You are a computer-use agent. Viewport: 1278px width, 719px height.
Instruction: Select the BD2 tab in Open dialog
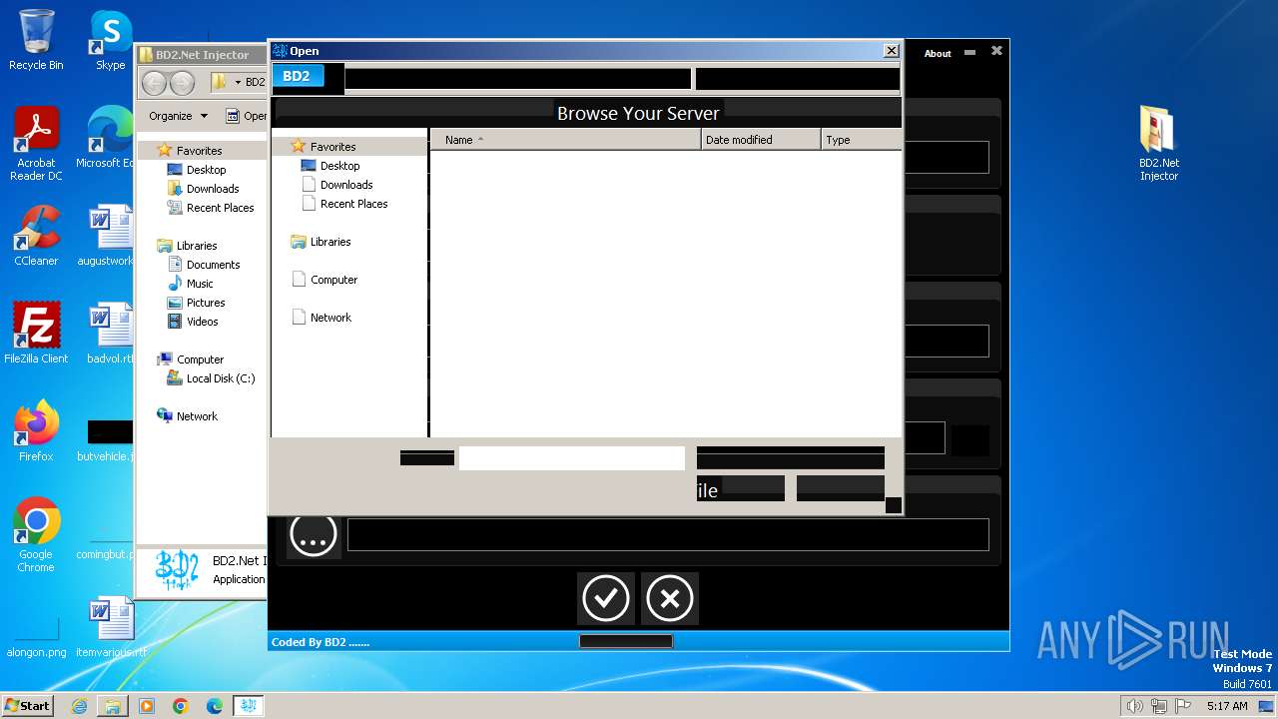pos(297,76)
